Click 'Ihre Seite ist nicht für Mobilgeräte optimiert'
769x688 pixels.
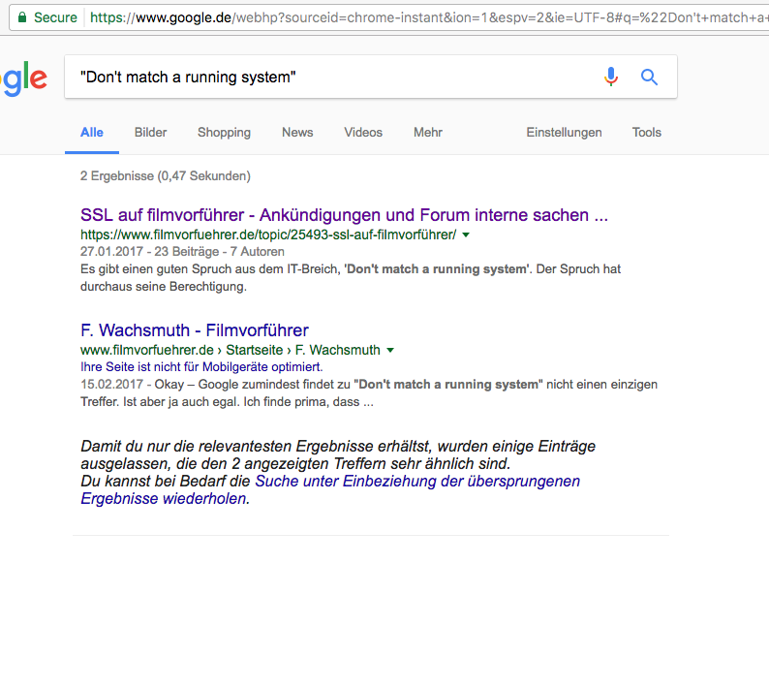click(200, 367)
